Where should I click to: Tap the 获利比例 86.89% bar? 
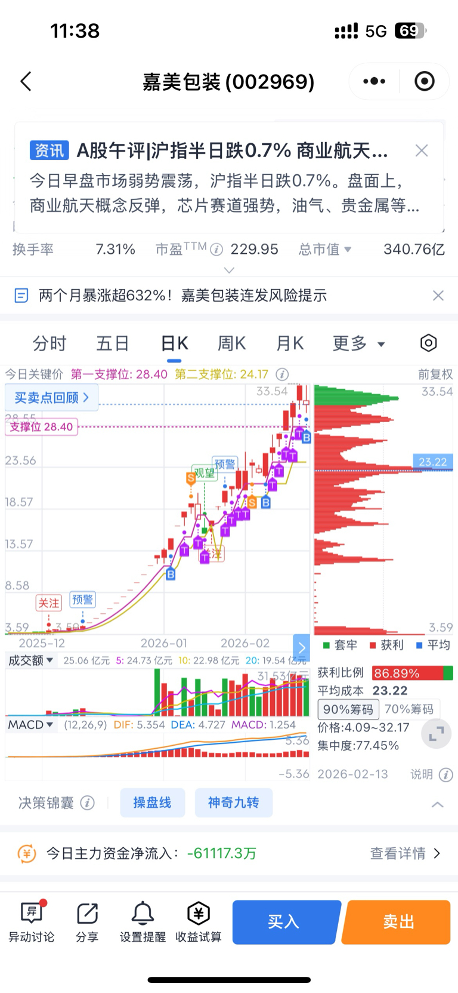pyautogui.click(x=412, y=673)
